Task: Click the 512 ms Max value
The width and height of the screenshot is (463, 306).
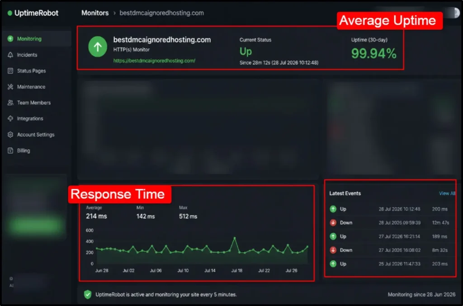Action: coord(188,217)
